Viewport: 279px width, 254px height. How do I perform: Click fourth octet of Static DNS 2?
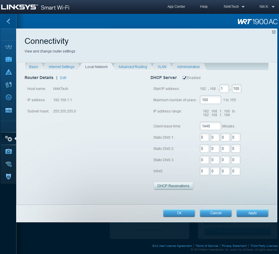(x=236, y=148)
